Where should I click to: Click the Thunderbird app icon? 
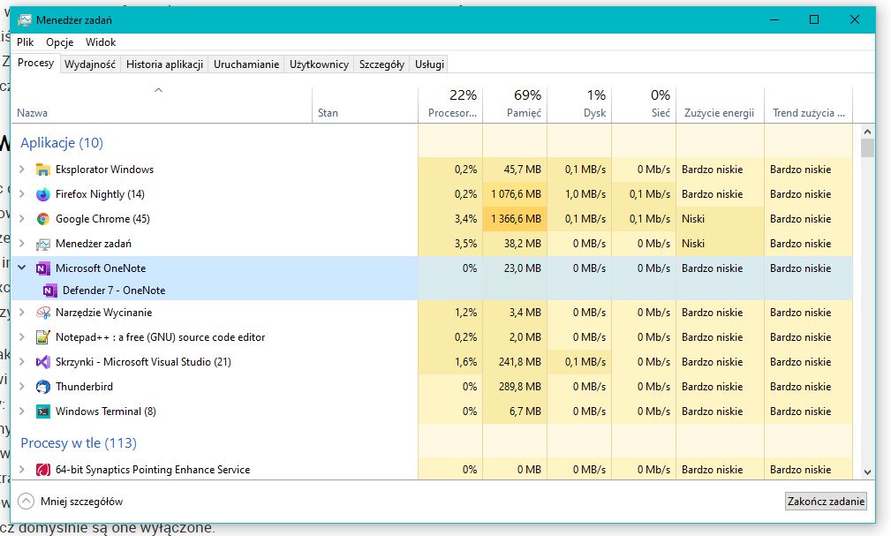[x=42, y=387]
